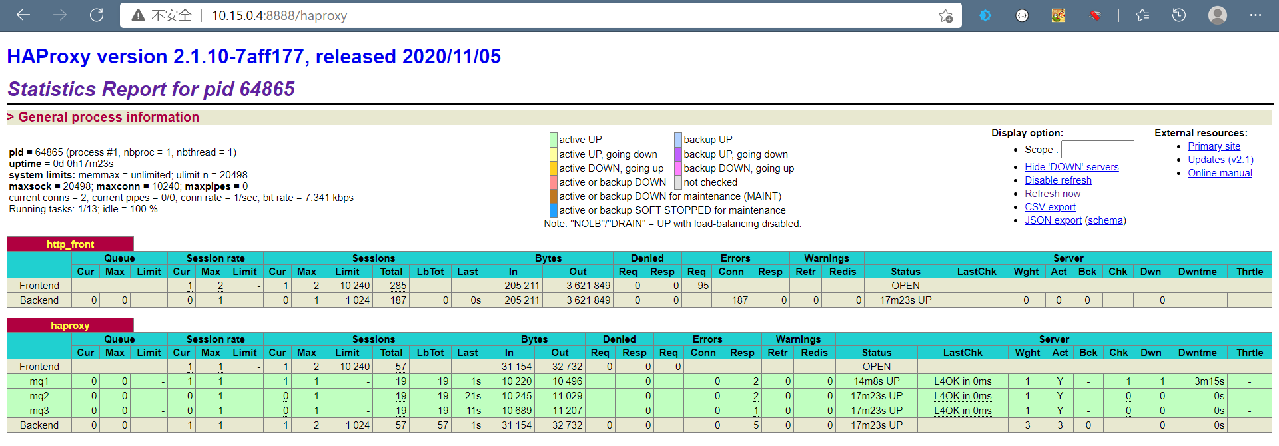This screenshot has width=1279, height=446.
Task: Open Updates (v2.1) link
Action: [1220, 160]
